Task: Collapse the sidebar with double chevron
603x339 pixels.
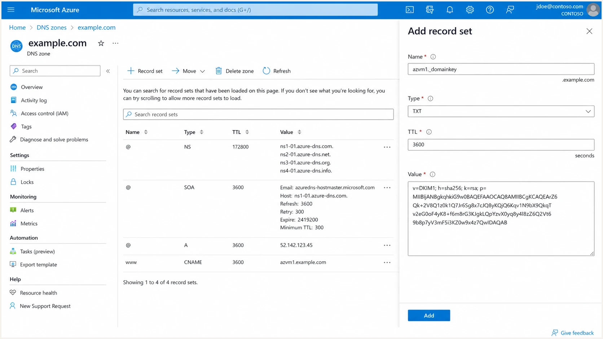Action: click(x=108, y=71)
